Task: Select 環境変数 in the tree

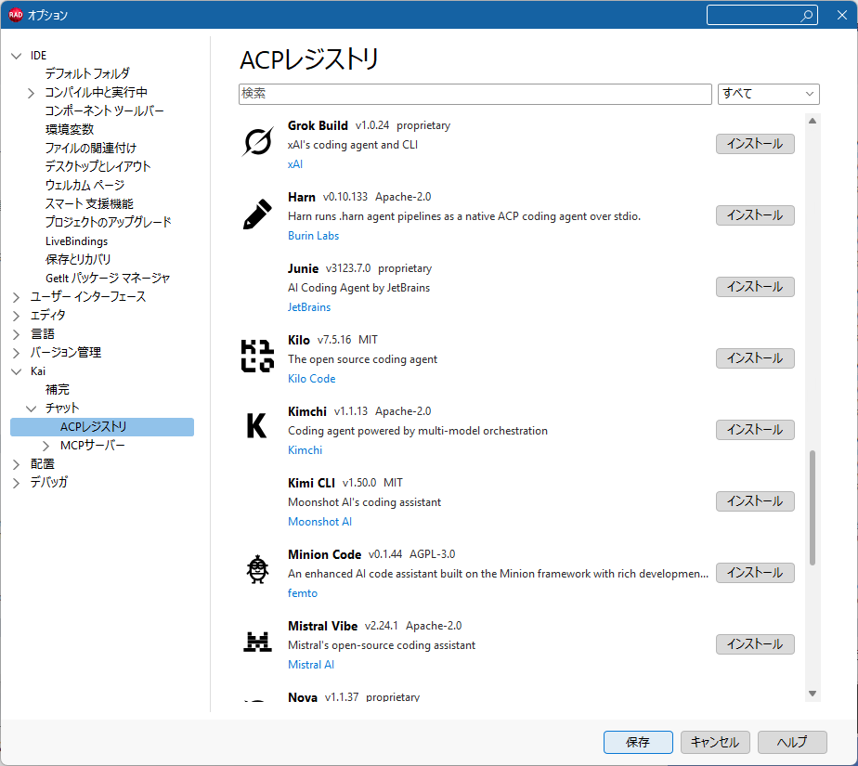Action: click(x=70, y=130)
